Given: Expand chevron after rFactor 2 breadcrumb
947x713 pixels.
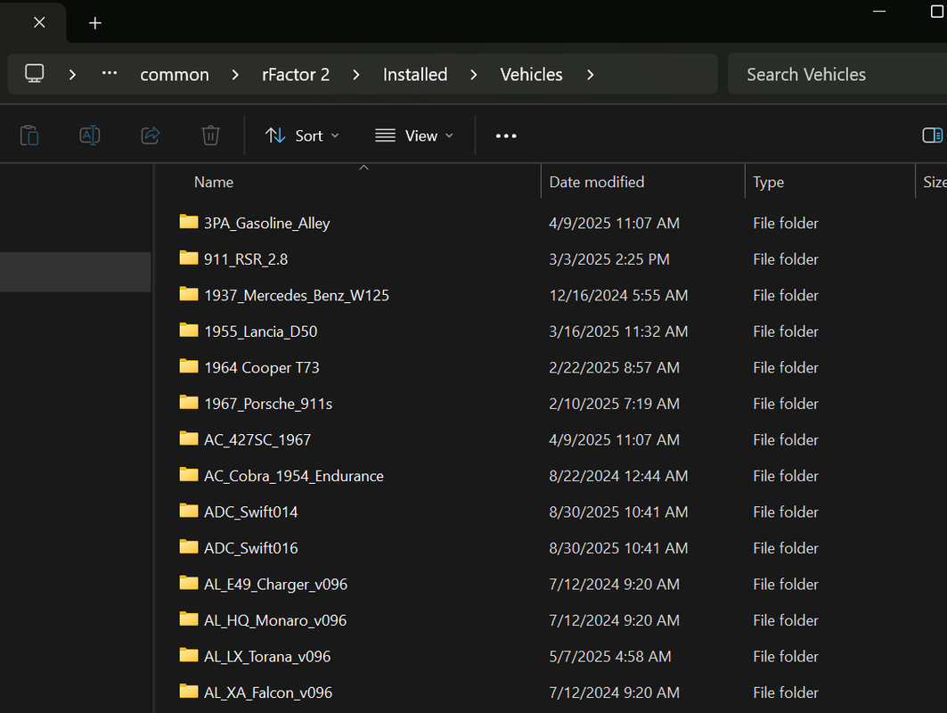Looking at the screenshot, I should point(356,75).
